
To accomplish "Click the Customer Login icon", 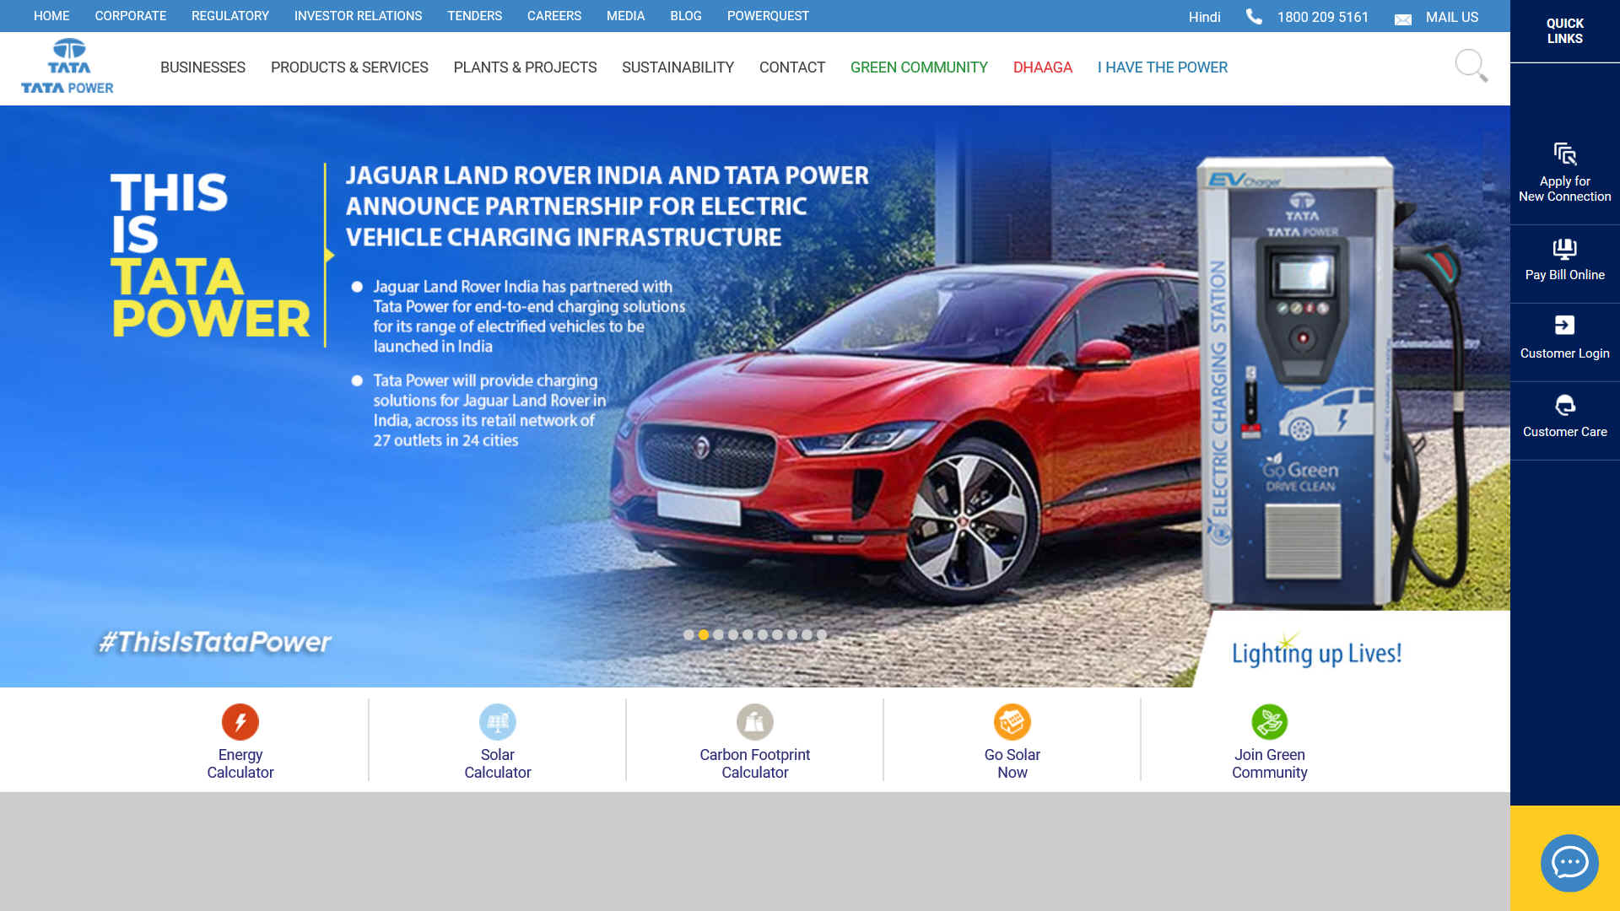I will (1564, 326).
